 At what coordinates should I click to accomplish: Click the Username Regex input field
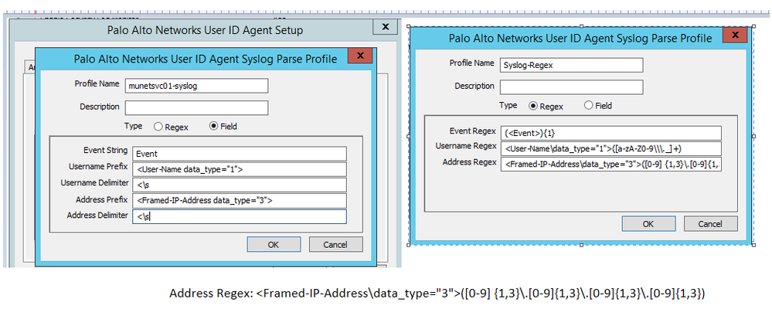611,148
